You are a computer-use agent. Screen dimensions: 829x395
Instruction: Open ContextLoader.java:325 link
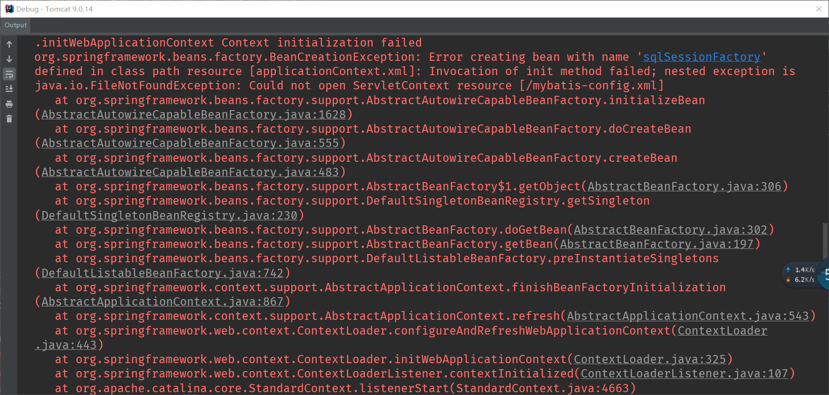pyautogui.click(x=650, y=360)
